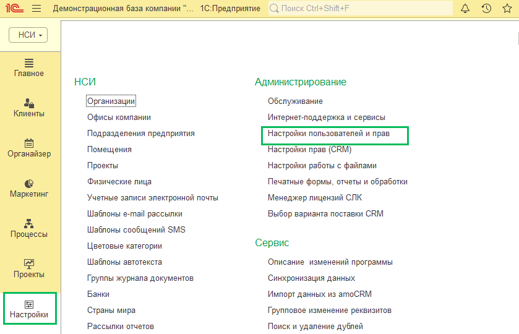Open Цветовые категории link

point(124,246)
